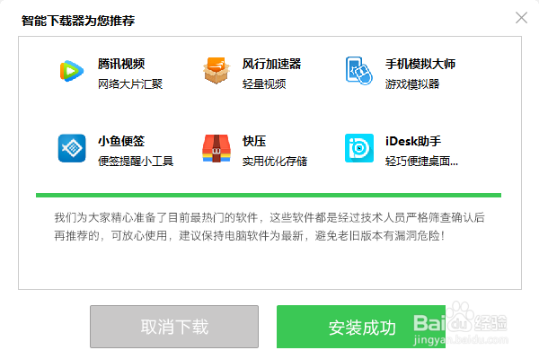The width and height of the screenshot is (539, 359).
Task: Click the 手机模拟大师 phone icon
Action: 358,71
